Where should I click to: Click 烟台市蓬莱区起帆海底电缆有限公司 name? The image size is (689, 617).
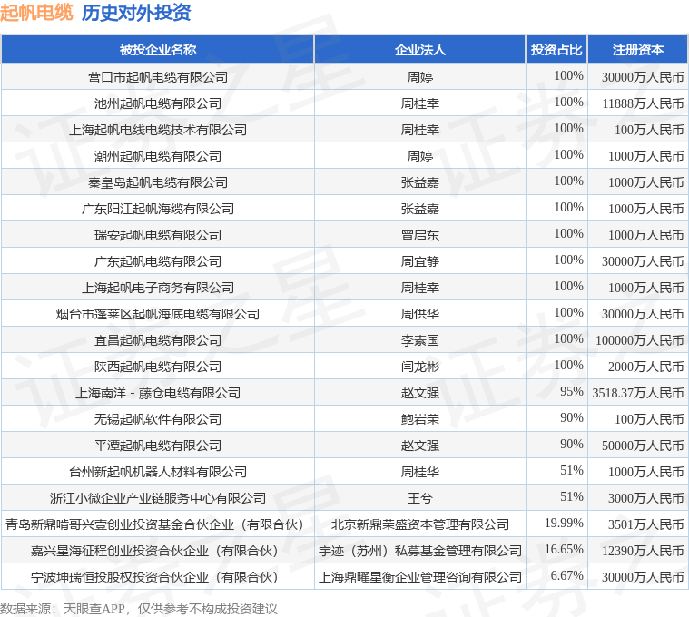pos(158,315)
